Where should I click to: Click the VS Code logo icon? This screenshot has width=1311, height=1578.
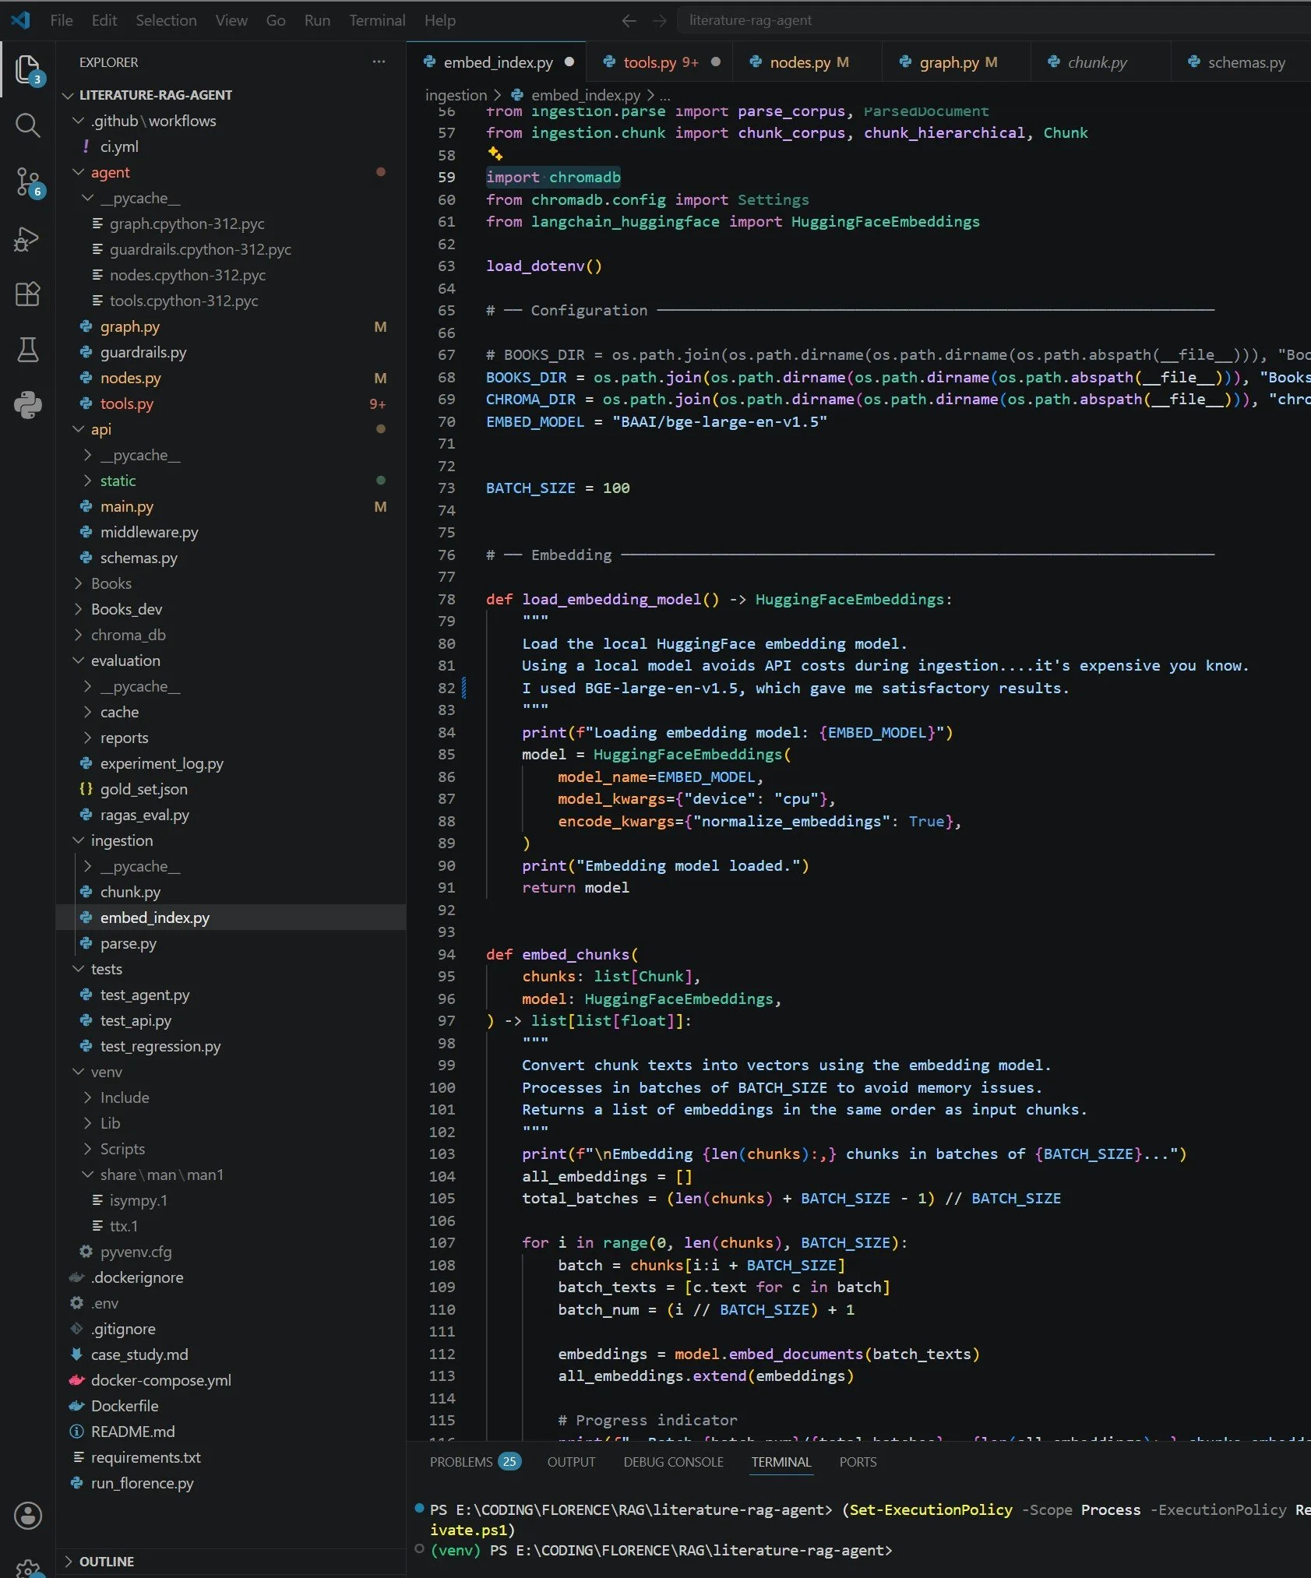(x=21, y=20)
